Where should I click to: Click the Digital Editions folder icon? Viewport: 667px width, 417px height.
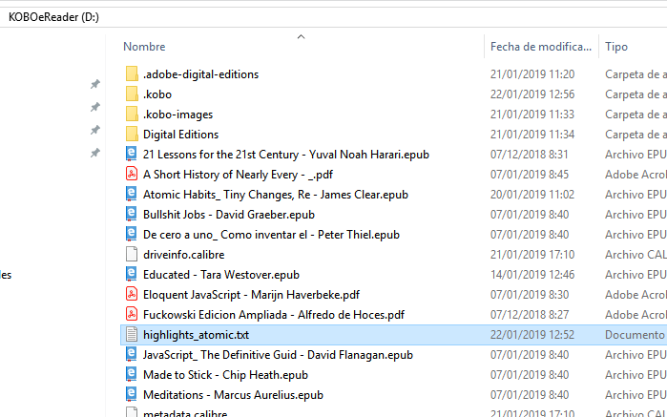[132, 134]
